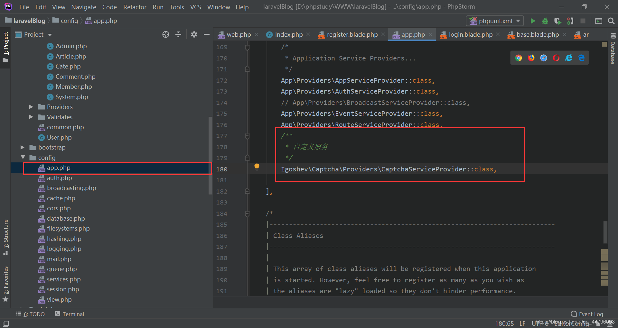Screen dimensions: 618x328
Task: Open the Favorites tool window
Action: pyautogui.click(x=5, y=284)
